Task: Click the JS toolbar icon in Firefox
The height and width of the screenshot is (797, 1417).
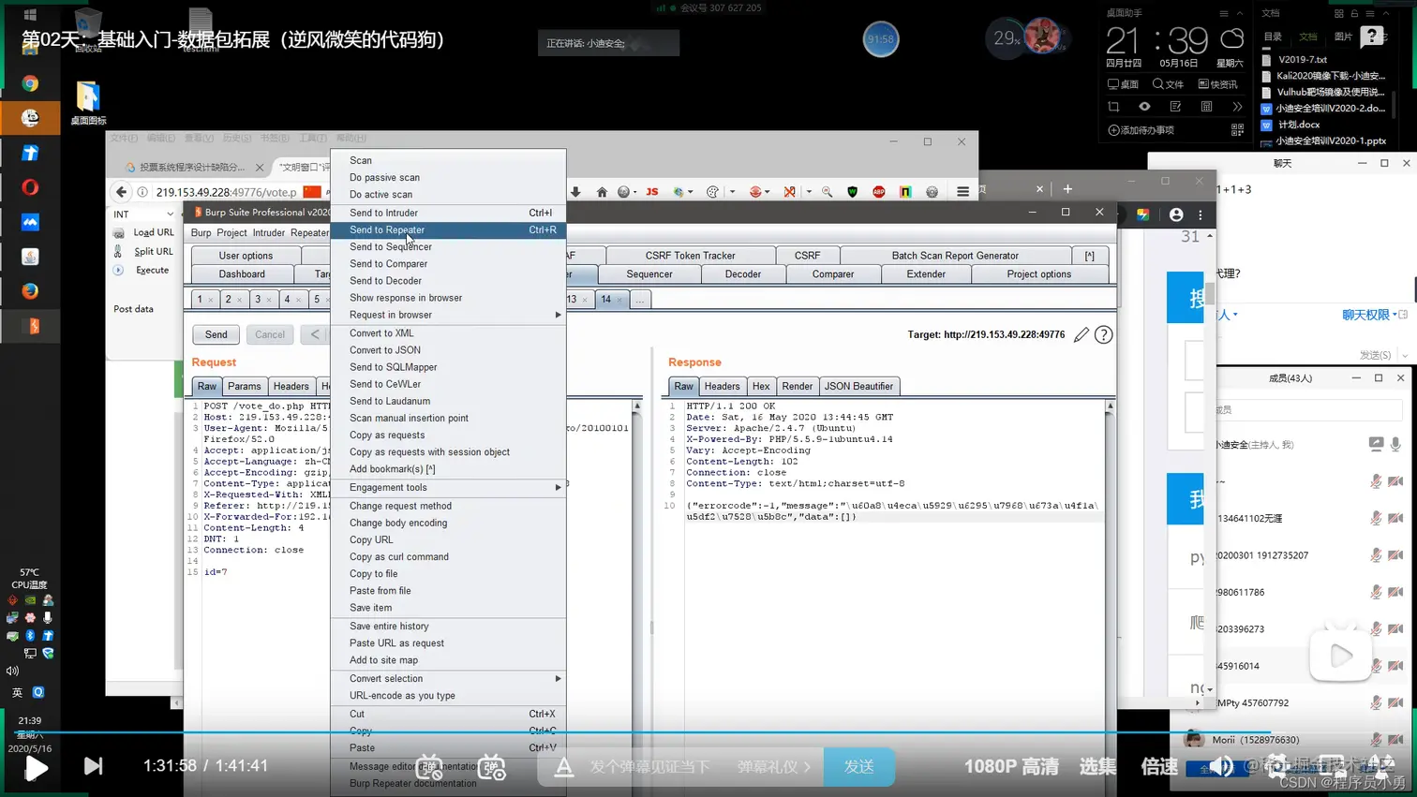Action: click(x=652, y=191)
